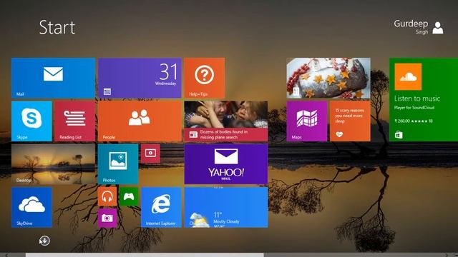
Task: Open the Store tile for SoundCloud player
Action: point(424,99)
